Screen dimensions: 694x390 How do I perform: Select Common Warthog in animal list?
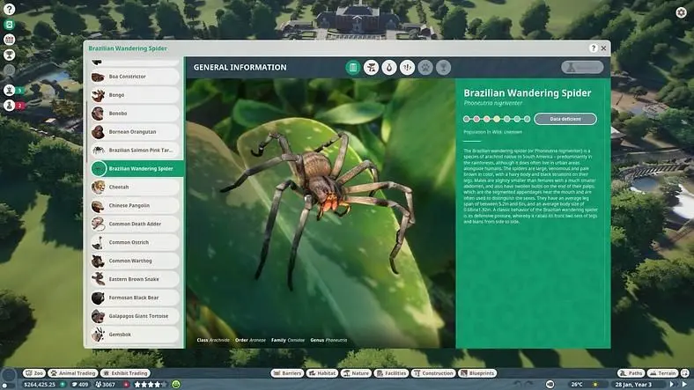(135, 261)
